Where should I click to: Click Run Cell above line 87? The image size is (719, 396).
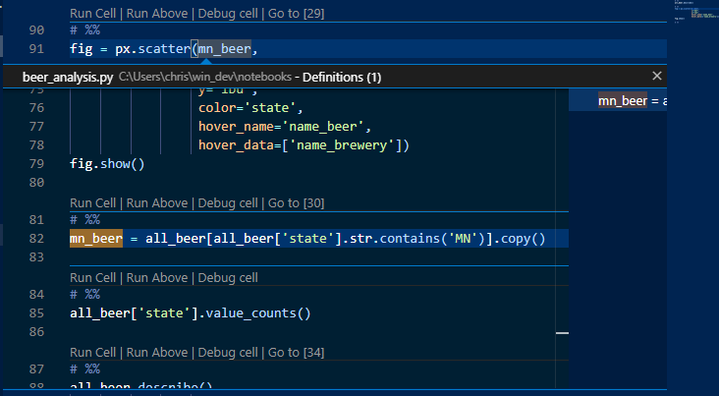coord(93,353)
